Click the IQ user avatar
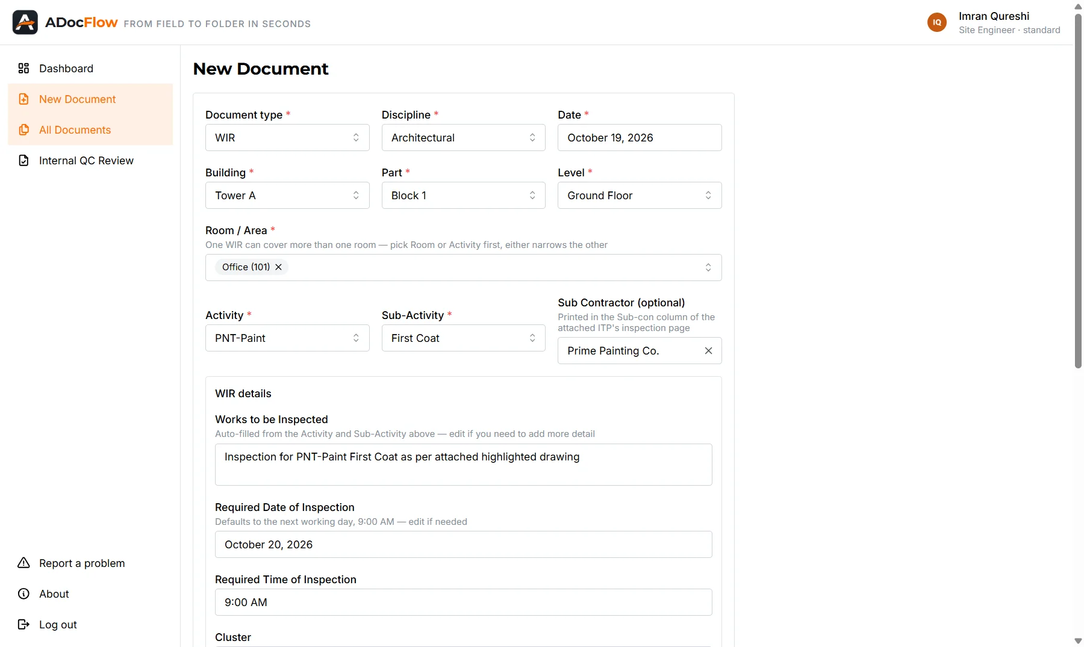Screen dimensions: 1084x647 point(937,22)
